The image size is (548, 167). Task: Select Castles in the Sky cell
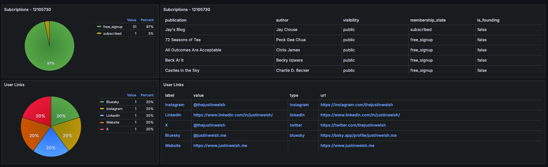tap(182, 70)
